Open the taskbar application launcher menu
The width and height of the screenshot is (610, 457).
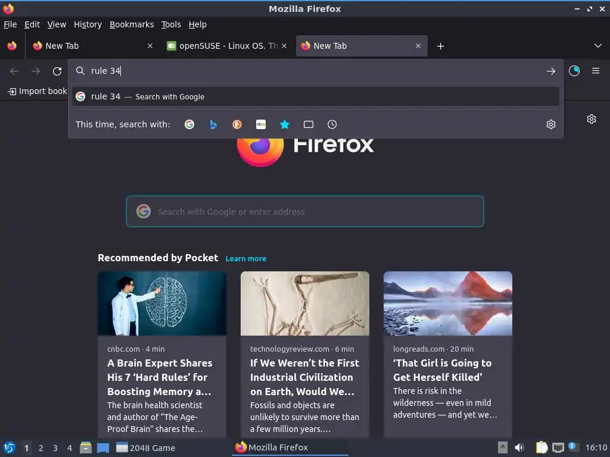[10, 447]
